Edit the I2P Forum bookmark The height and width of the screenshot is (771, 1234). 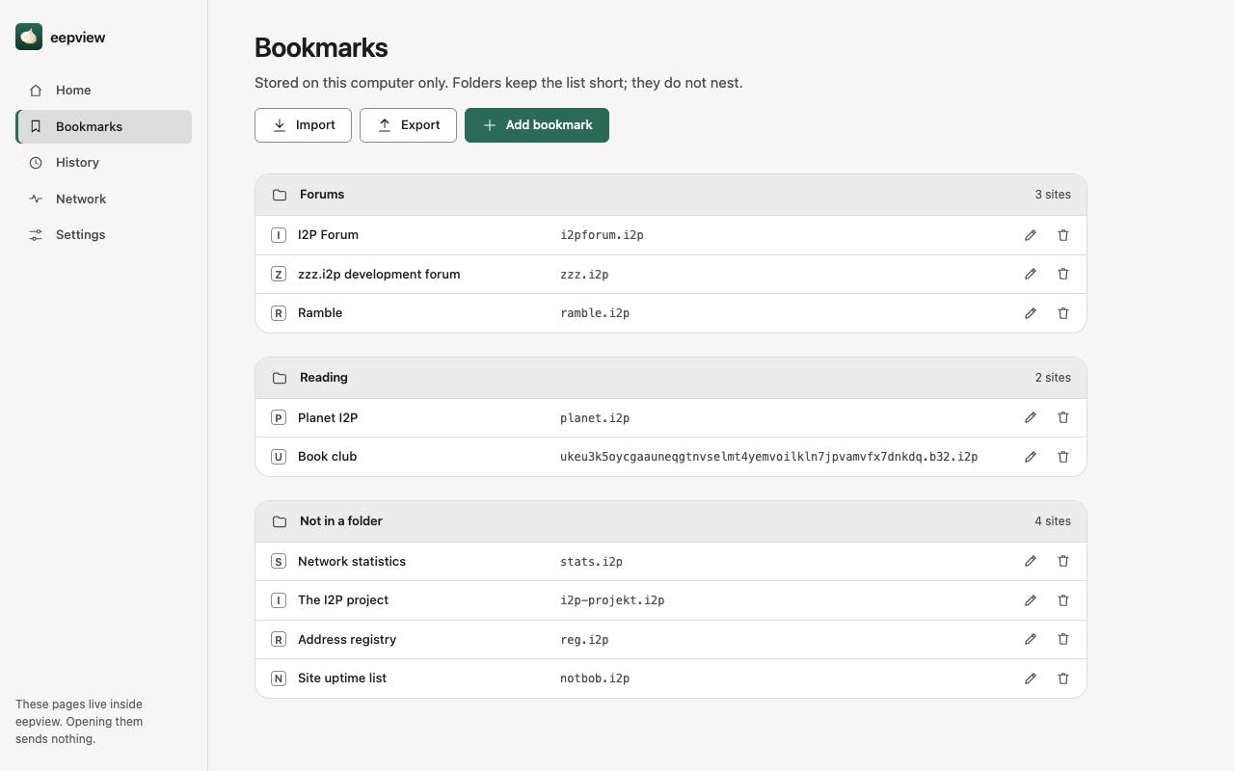tap(1031, 235)
